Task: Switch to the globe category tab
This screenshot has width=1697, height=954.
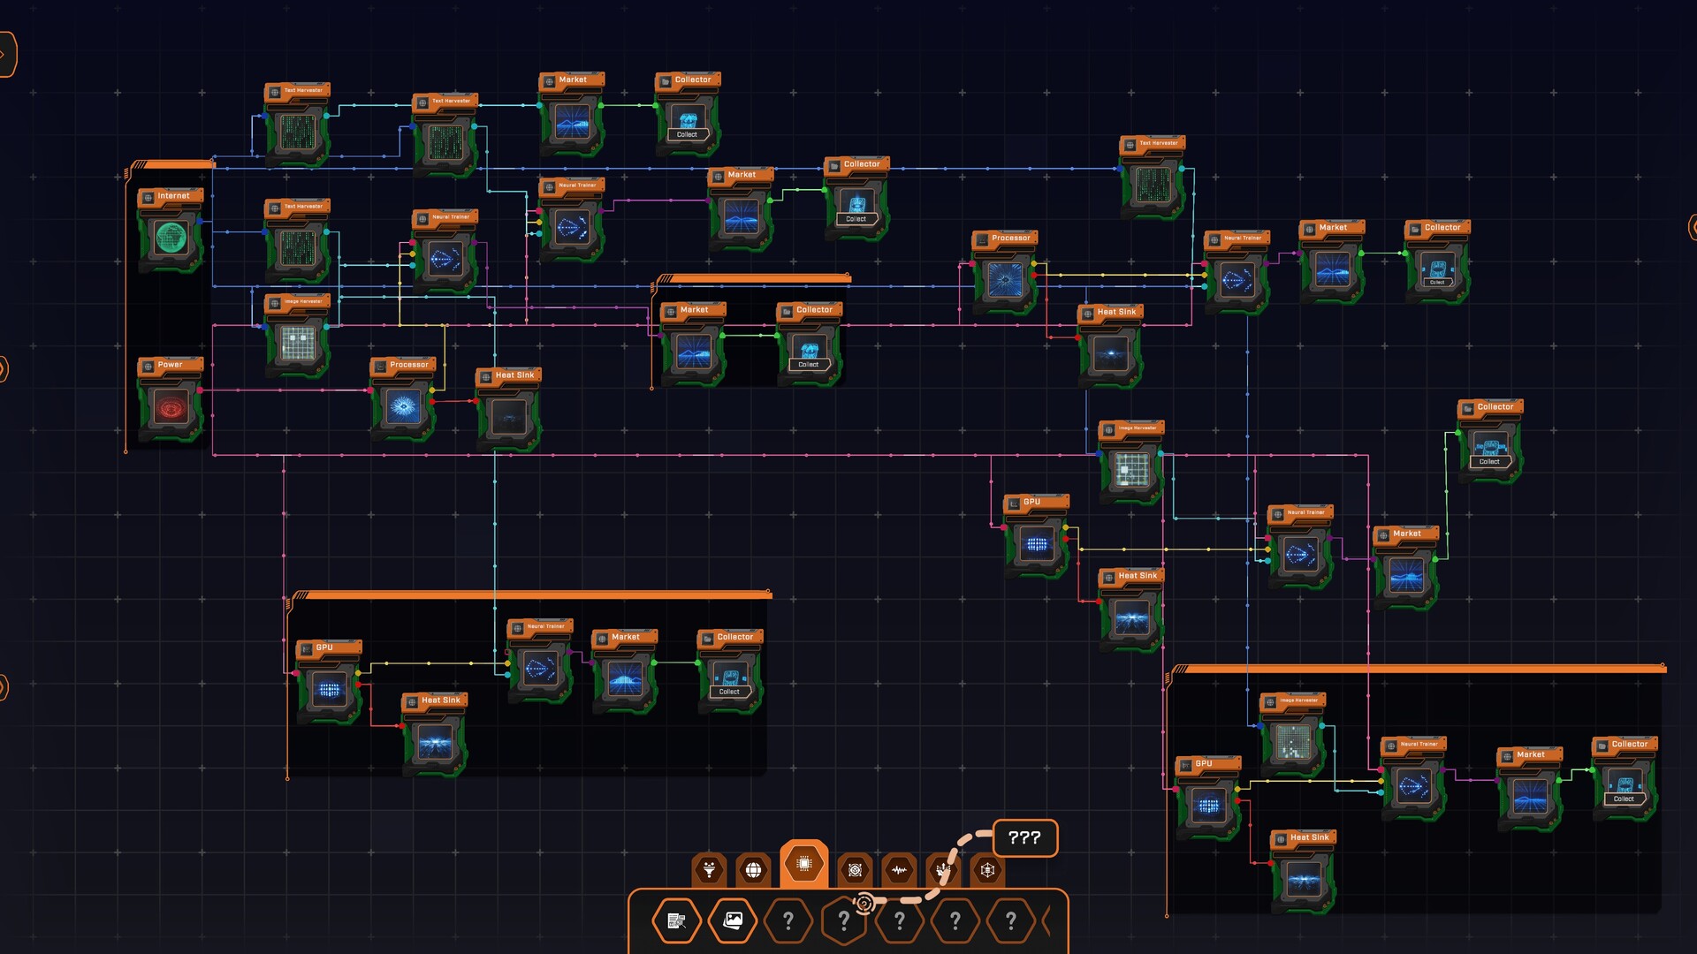Action: [x=752, y=870]
